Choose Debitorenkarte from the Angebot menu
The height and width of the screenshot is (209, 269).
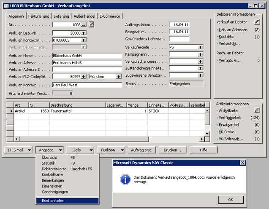[68, 169]
